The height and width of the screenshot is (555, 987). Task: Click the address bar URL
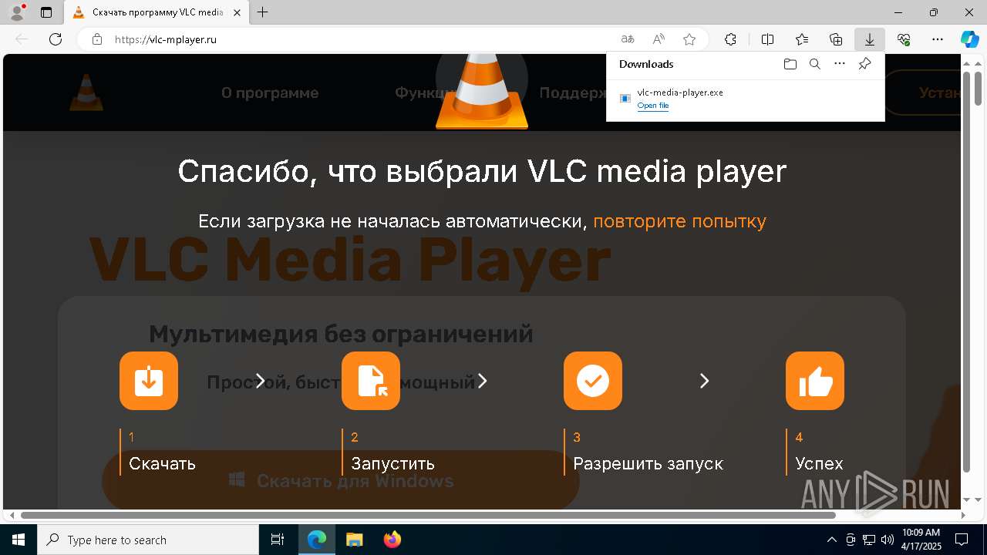coord(166,39)
